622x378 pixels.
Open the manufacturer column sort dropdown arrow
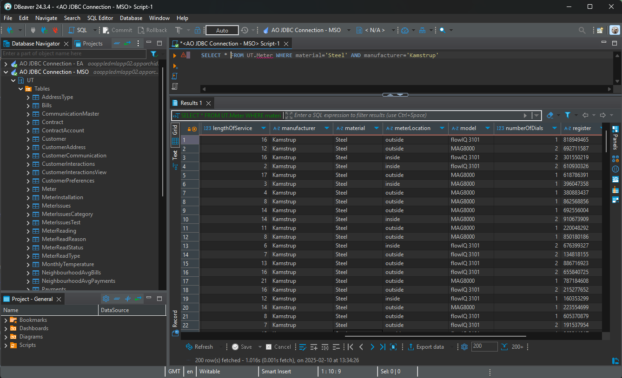click(x=326, y=128)
